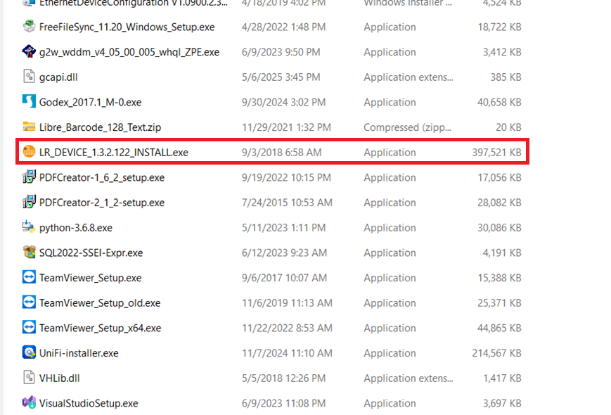Click the orange LR_DEVICE installer icon
The image size is (611, 415).
[29, 152]
